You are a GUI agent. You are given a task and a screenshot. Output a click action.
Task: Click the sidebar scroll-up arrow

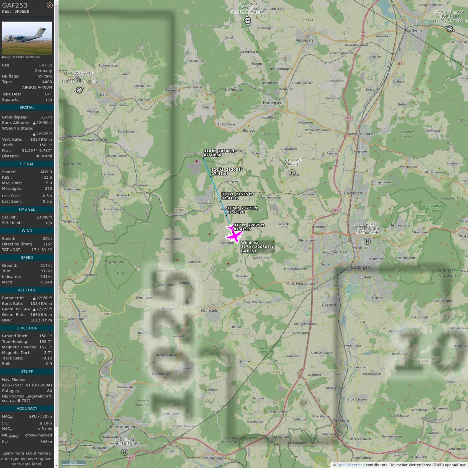point(56,2)
